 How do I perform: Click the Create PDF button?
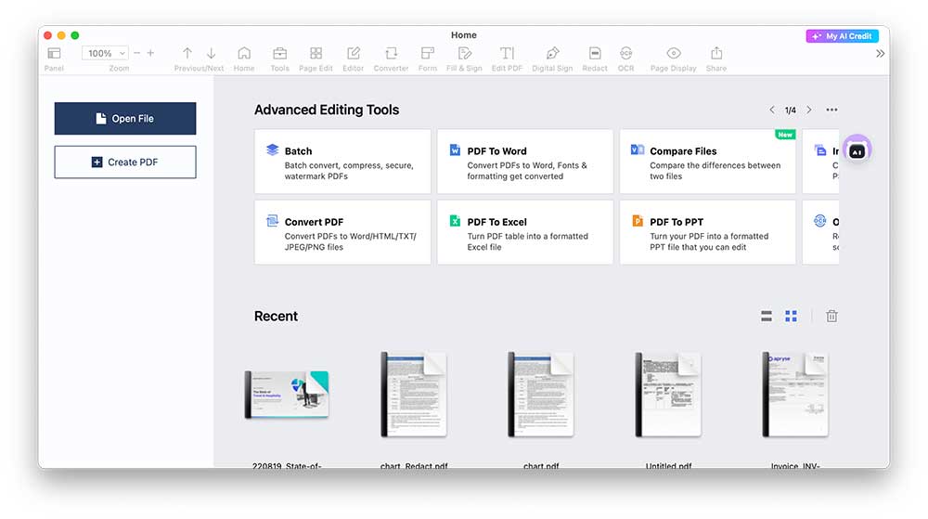(125, 162)
